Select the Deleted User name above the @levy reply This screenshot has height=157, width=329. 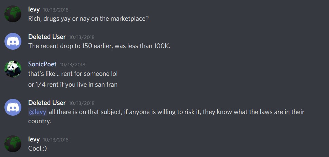coord(47,103)
